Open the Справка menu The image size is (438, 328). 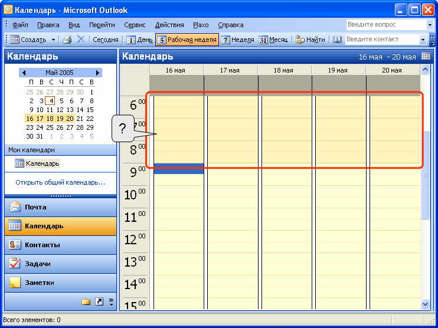point(231,25)
